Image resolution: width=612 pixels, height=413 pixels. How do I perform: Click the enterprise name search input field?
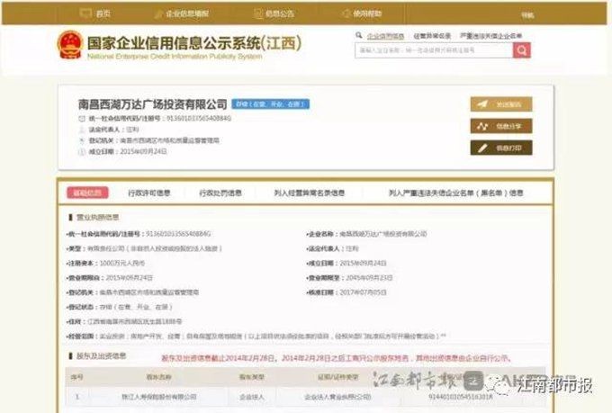pos(433,50)
